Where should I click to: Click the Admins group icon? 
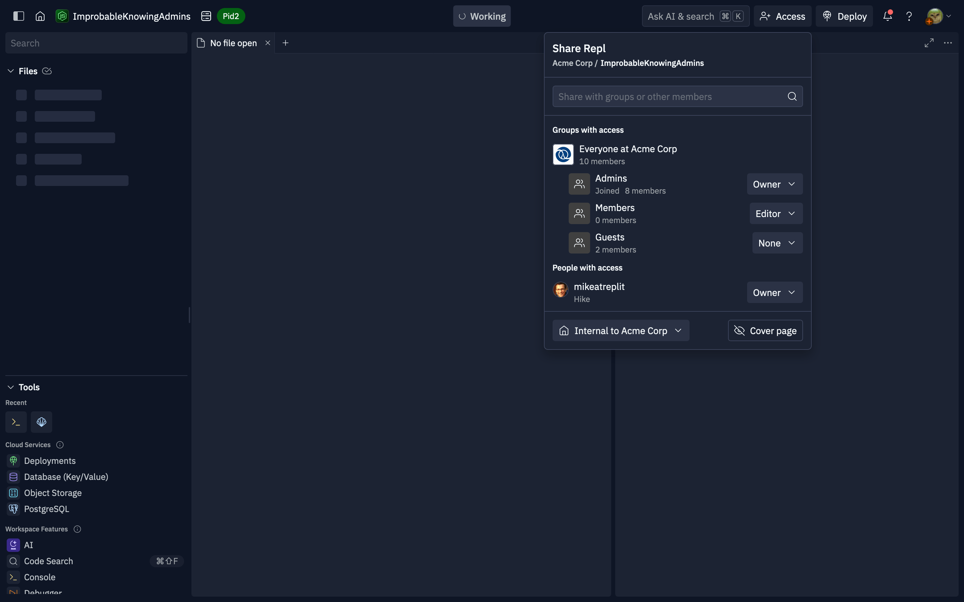coord(579,184)
